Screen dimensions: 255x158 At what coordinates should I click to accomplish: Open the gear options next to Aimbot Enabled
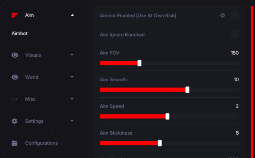[x=222, y=16]
